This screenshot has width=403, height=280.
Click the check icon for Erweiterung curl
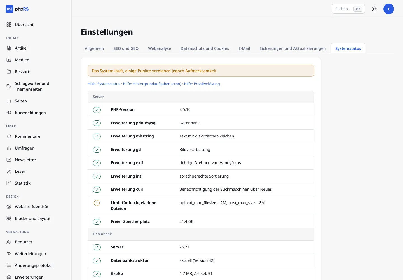coord(97,190)
